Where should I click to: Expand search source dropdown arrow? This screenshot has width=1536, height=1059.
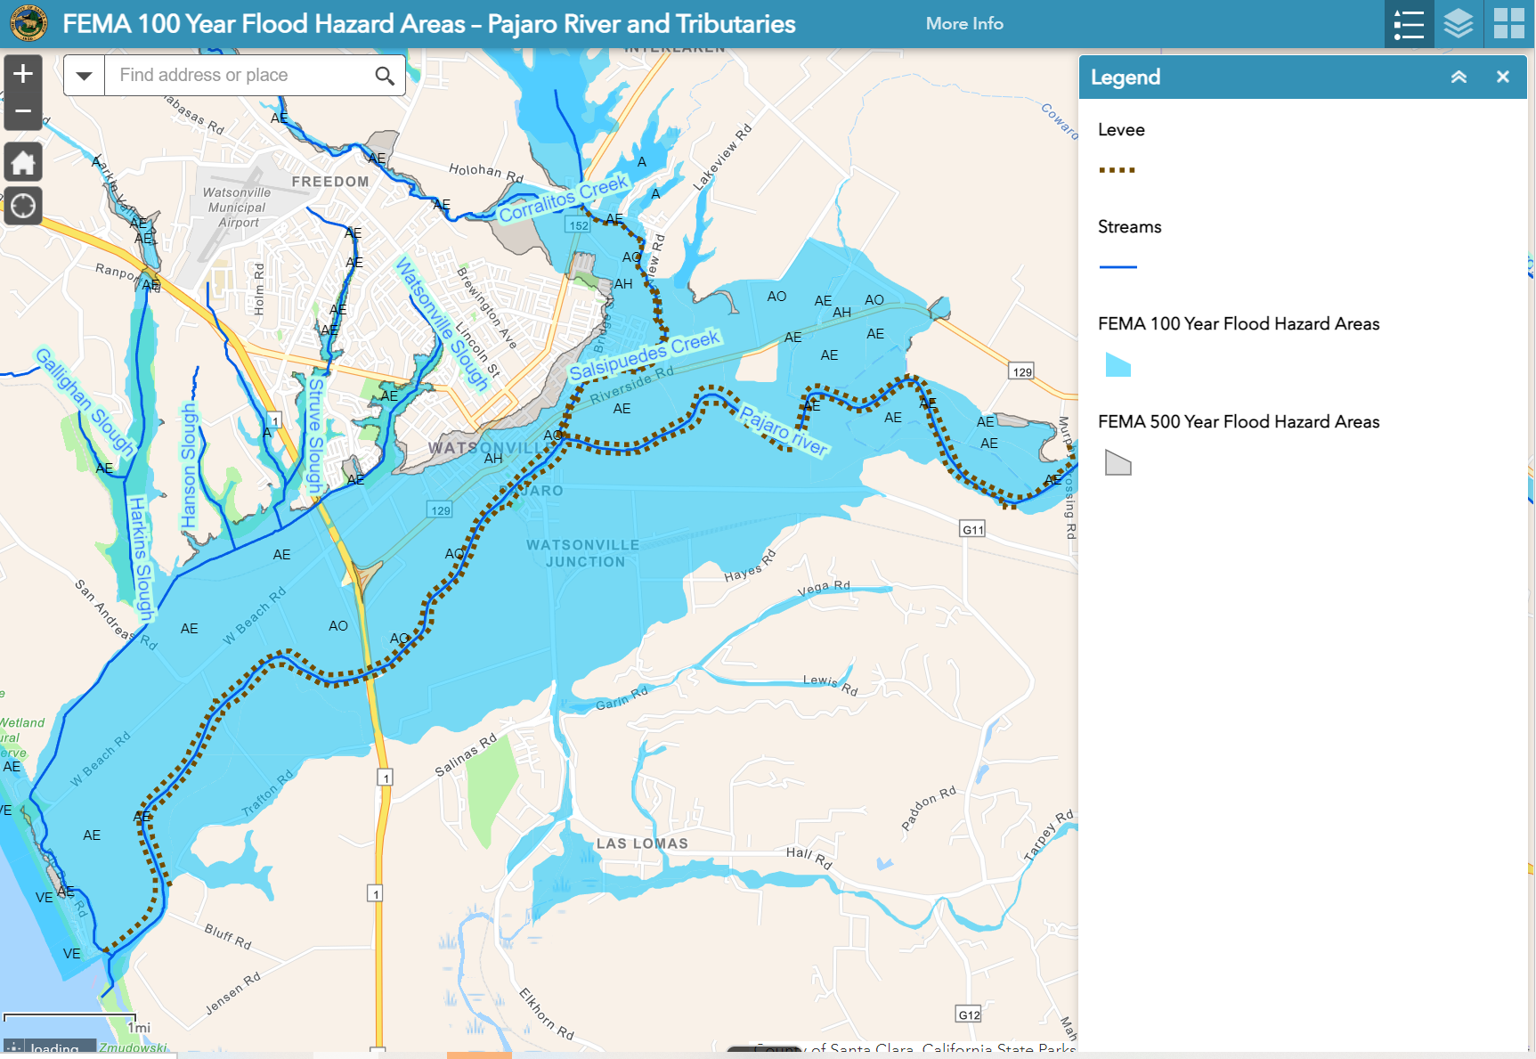coord(85,76)
